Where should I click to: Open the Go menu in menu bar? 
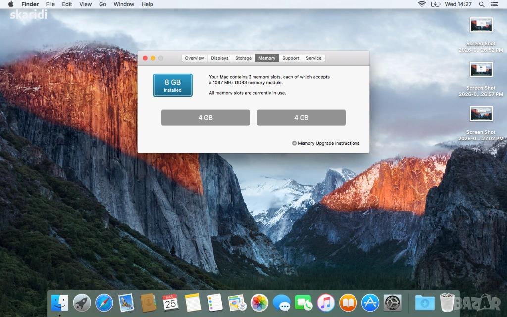click(103, 4)
